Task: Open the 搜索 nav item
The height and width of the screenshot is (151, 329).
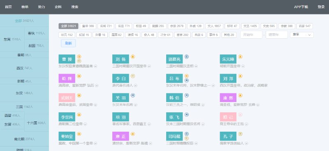Action: coord(74,7)
